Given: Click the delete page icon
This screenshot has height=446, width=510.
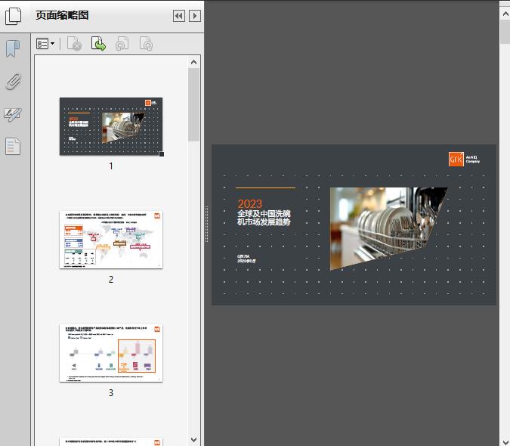Looking at the screenshot, I should coord(74,44).
